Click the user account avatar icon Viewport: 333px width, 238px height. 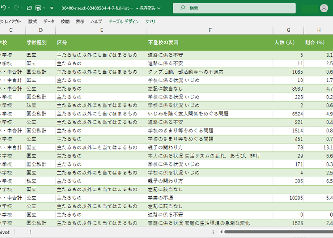(x=324, y=8)
